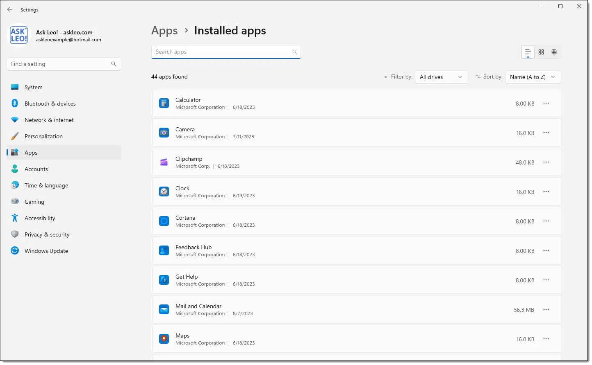Click the Feedback Hub app name

[x=194, y=247]
